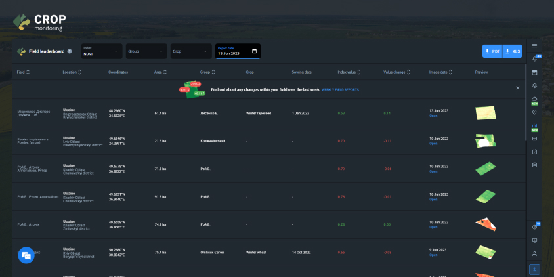554x277 pixels.
Task: Export the leaderboard as XLS
Action: click(513, 51)
